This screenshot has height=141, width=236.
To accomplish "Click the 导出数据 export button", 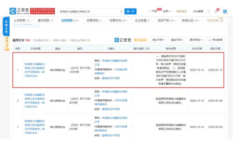I will click(x=215, y=40).
